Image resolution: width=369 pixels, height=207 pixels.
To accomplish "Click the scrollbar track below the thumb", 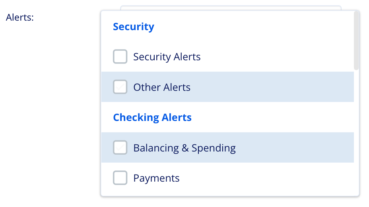I will click(356, 131).
